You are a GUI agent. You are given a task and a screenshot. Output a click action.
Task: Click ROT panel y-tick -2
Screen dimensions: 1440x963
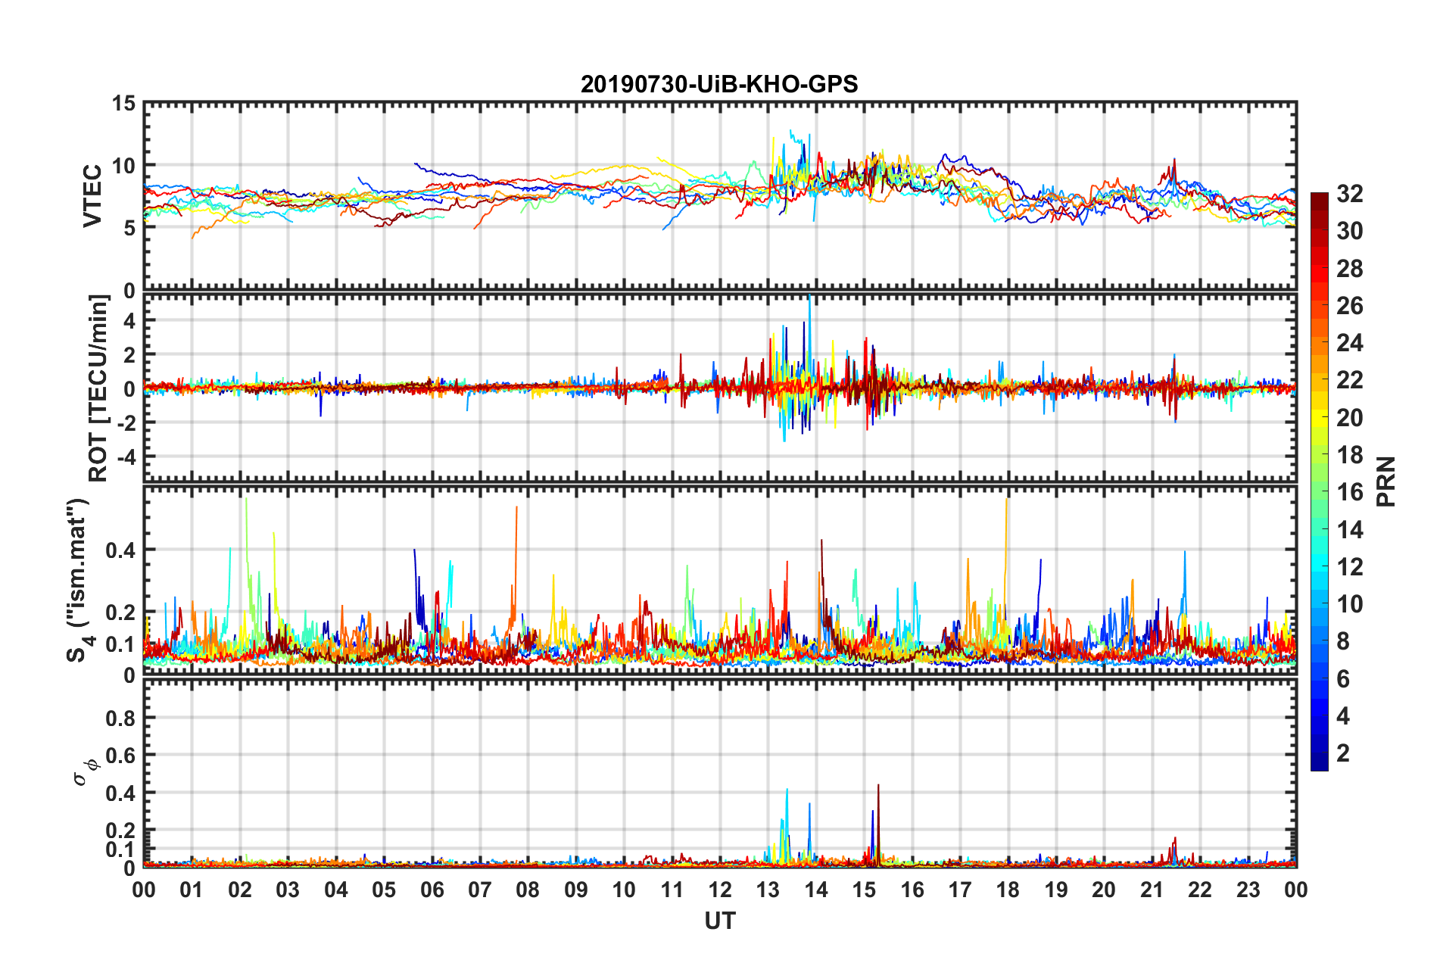[x=126, y=422]
